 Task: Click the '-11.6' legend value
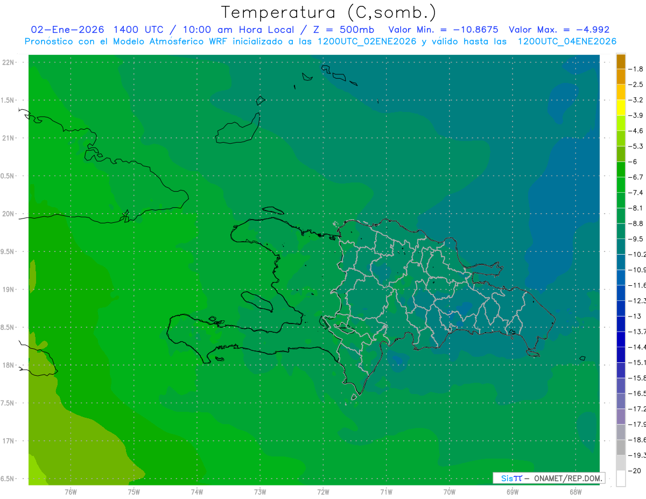click(637, 285)
